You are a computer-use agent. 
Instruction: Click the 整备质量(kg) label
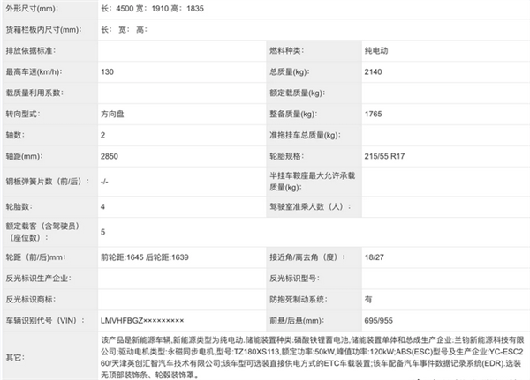pyautogui.click(x=293, y=114)
